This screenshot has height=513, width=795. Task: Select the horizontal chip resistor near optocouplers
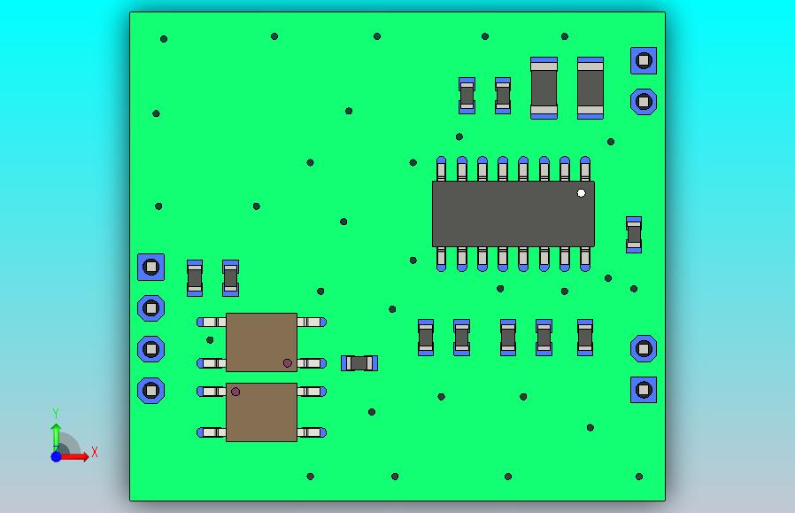(x=359, y=363)
